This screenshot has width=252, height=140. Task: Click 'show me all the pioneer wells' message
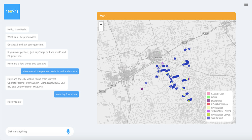click(x=50, y=71)
